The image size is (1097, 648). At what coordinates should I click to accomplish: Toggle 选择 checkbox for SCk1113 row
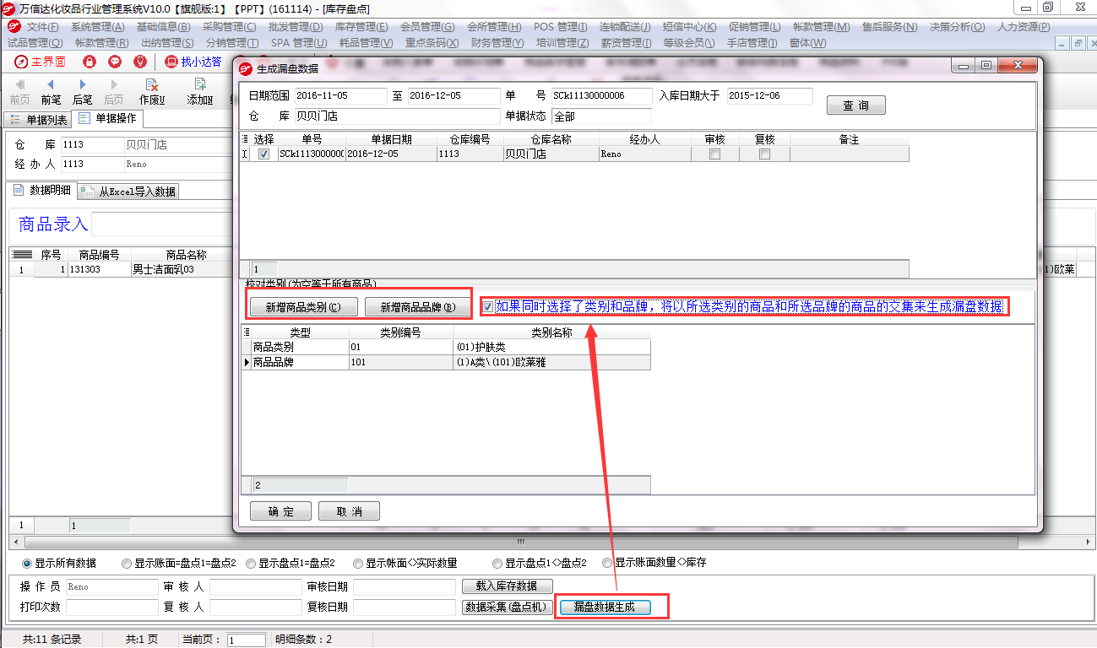pos(264,154)
